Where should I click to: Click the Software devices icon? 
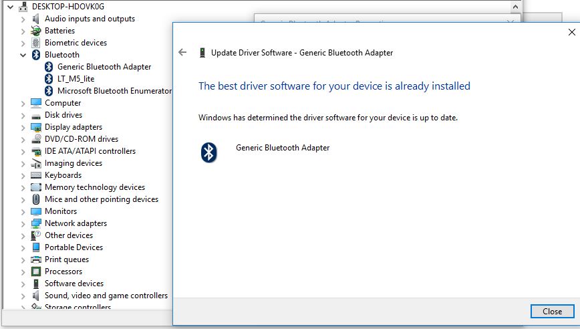click(x=36, y=284)
